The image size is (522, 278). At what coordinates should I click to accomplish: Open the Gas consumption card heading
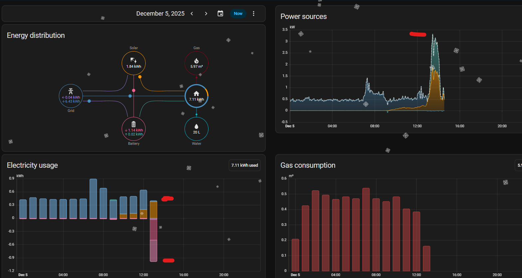308,165
